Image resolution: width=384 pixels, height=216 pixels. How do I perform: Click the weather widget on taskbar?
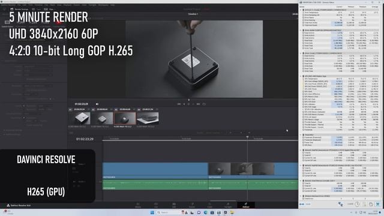pos(8,212)
